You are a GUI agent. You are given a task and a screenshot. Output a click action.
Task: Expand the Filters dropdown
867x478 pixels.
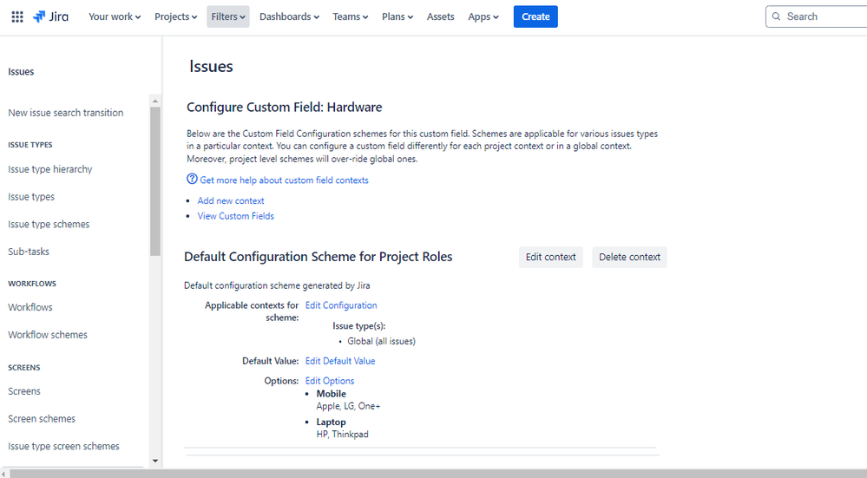point(227,16)
